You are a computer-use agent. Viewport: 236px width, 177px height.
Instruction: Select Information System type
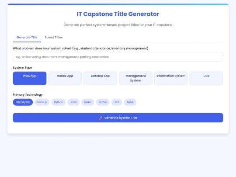click(171, 78)
